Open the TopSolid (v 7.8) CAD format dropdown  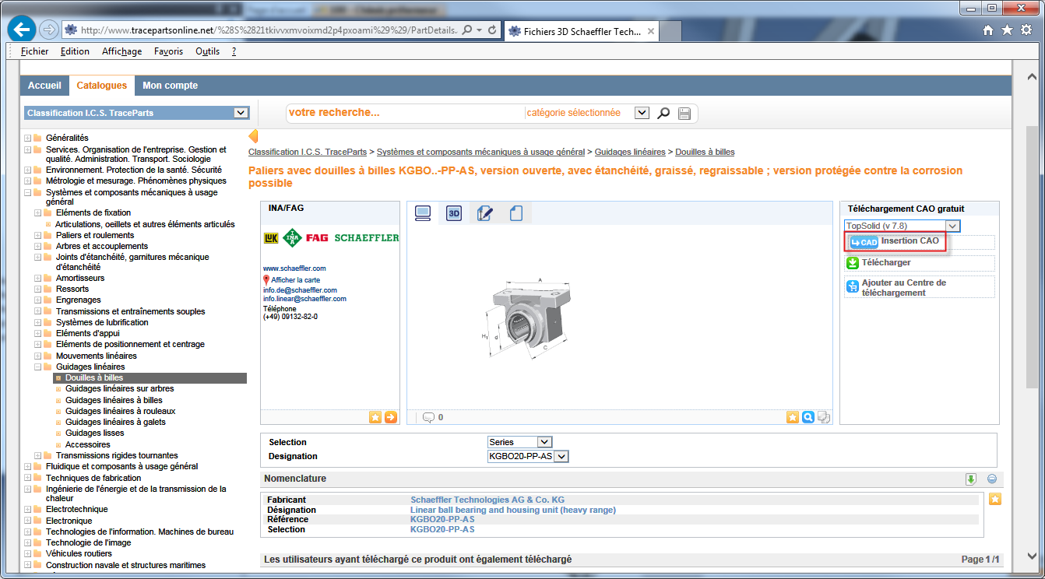pos(953,226)
